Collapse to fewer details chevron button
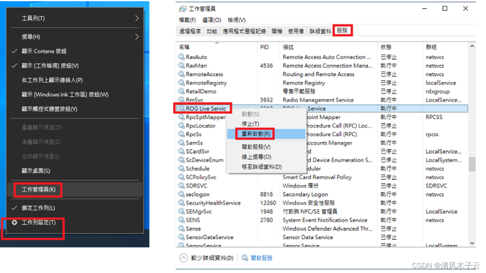This screenshot has width=486, height=273. (x=183, y=258)
